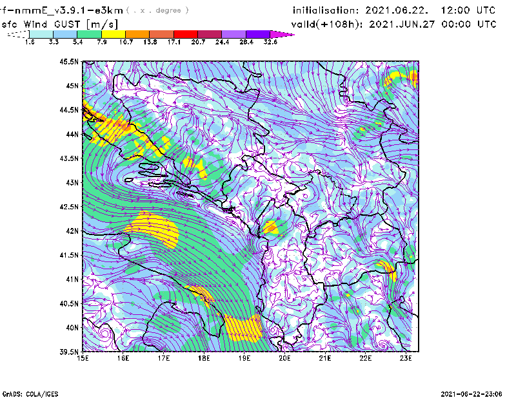Click the red legend swatch starting at 17.1
Image resolution: width=516 pixels, height=398 pixels.
coord(186,34)
